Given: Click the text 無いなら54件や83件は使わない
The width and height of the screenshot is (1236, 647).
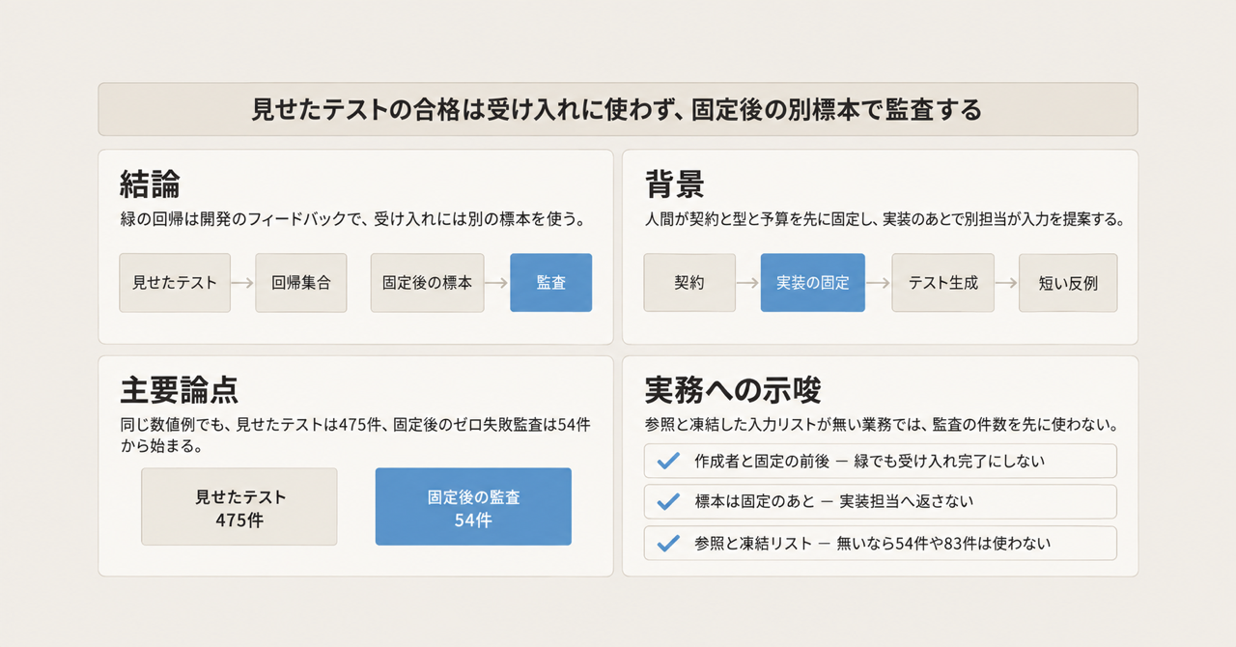Looking at the screenshot, I should coord(943,544).
